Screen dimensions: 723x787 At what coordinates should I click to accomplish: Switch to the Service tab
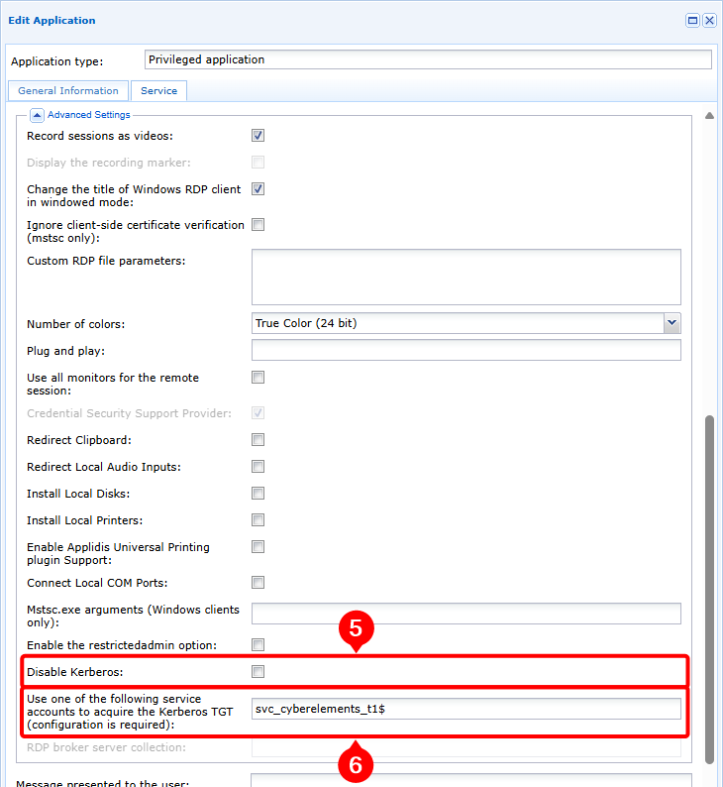click(x=158, y=91)
